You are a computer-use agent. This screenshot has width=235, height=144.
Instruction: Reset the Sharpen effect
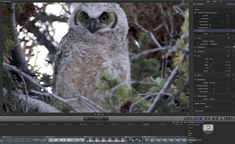(x=233, y=31)
